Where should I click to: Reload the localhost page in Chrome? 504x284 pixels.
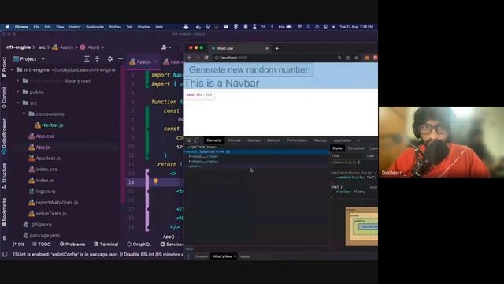(x=206, y=58)
